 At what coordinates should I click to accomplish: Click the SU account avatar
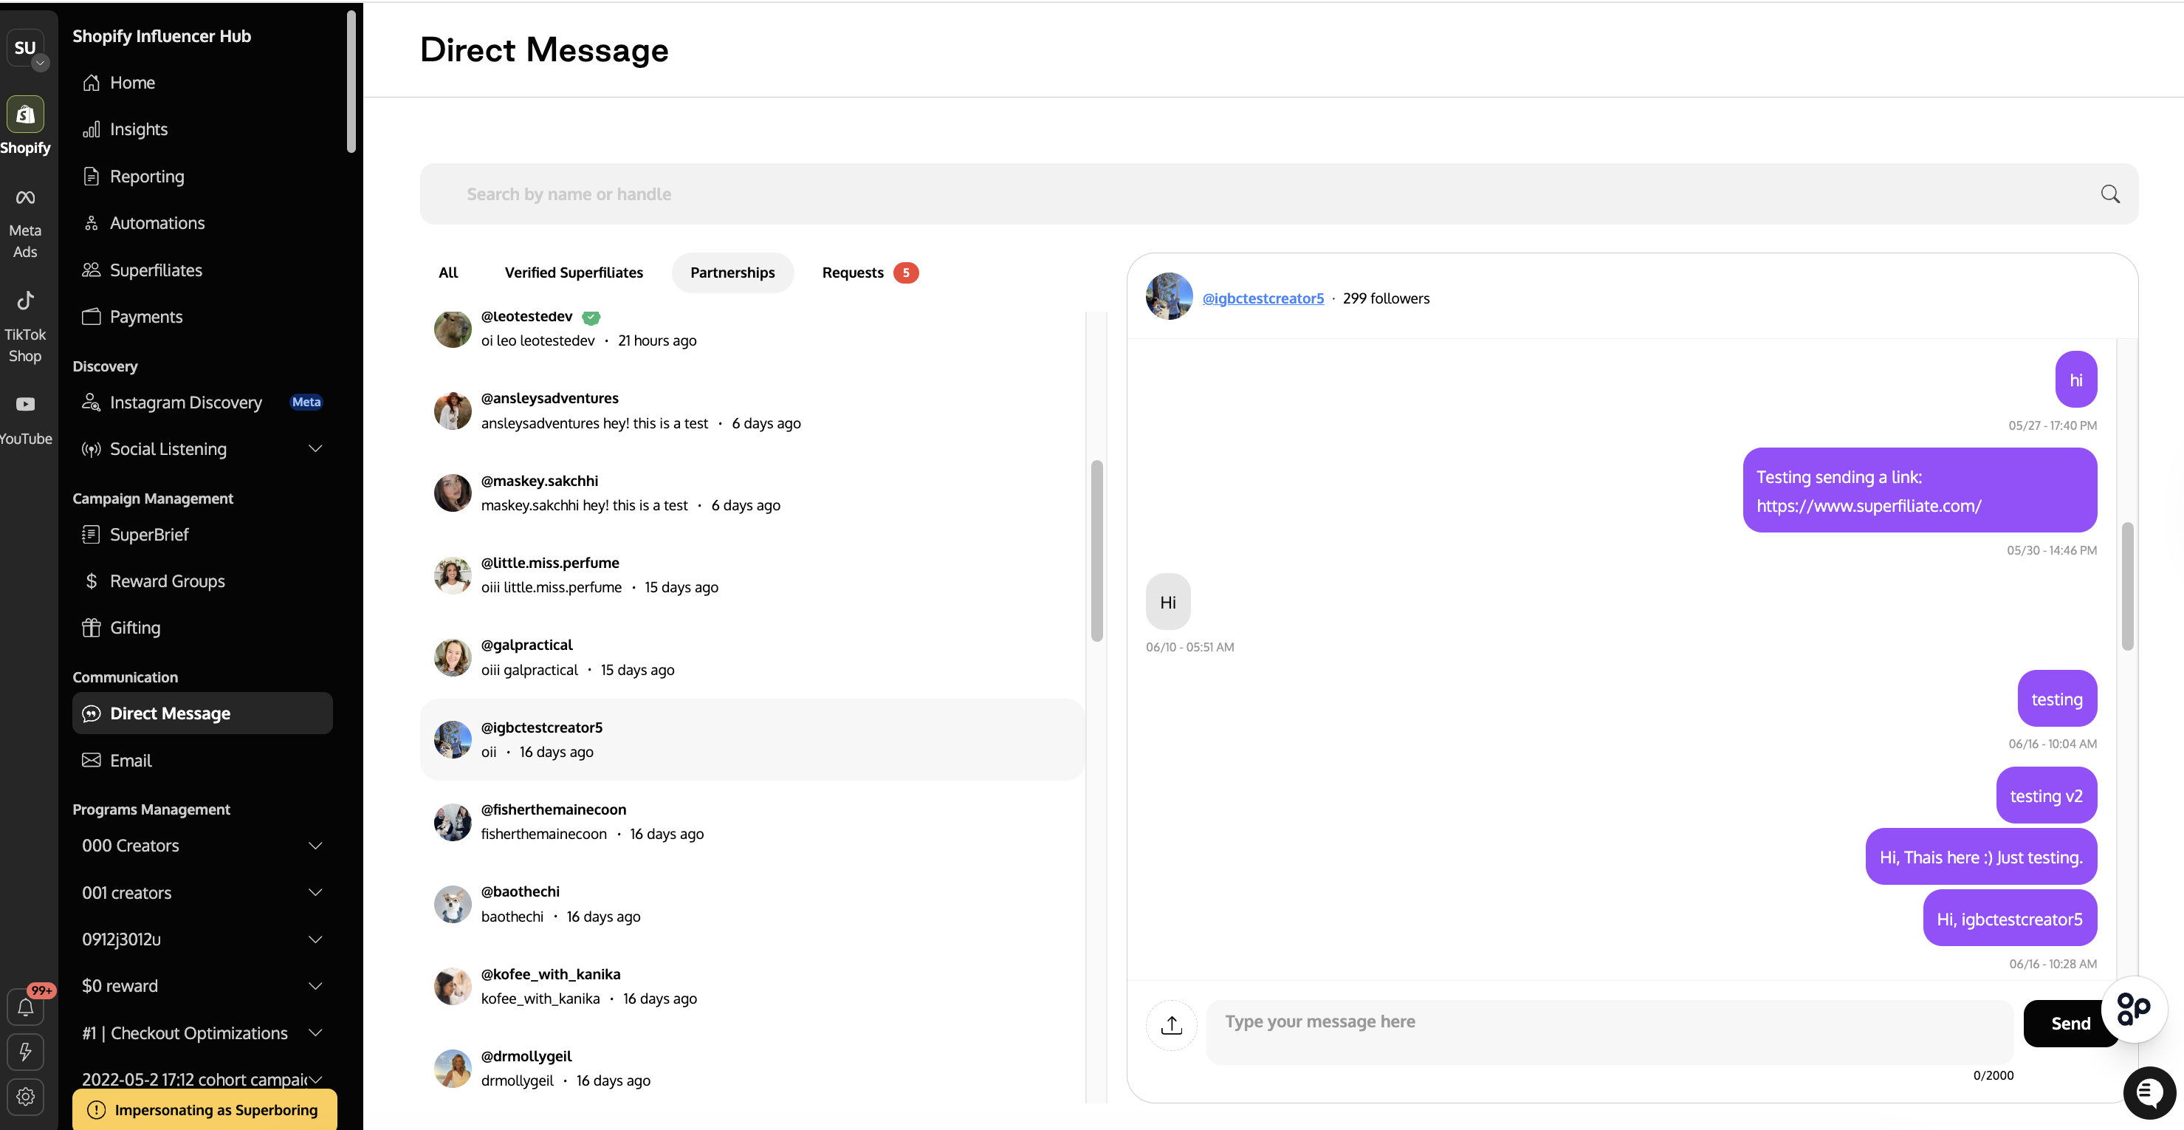point(25,47)
